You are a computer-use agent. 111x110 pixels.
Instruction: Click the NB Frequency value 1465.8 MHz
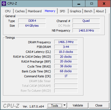[86, 30]
